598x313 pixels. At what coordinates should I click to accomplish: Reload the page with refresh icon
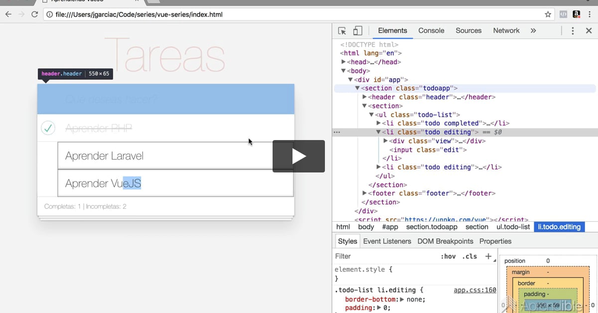(34, 14)
